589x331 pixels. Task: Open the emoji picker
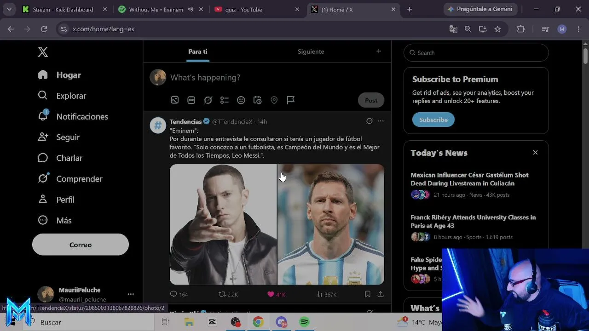pos(241,100)
